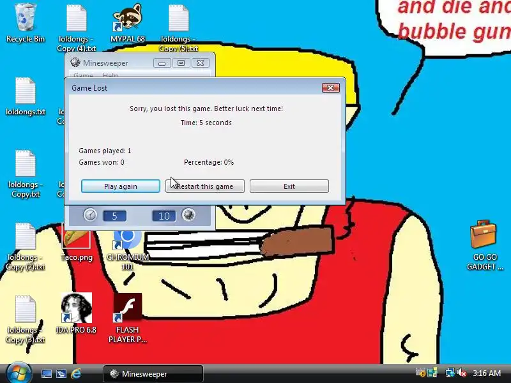The height and width of the screenshot is (383, 511).
Task: Select the loldongs - Copy (5).txt file
Action: tap(178, 27)
